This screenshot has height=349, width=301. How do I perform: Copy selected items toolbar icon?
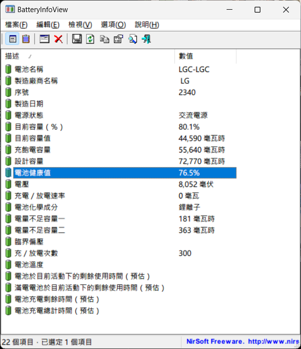104,39
